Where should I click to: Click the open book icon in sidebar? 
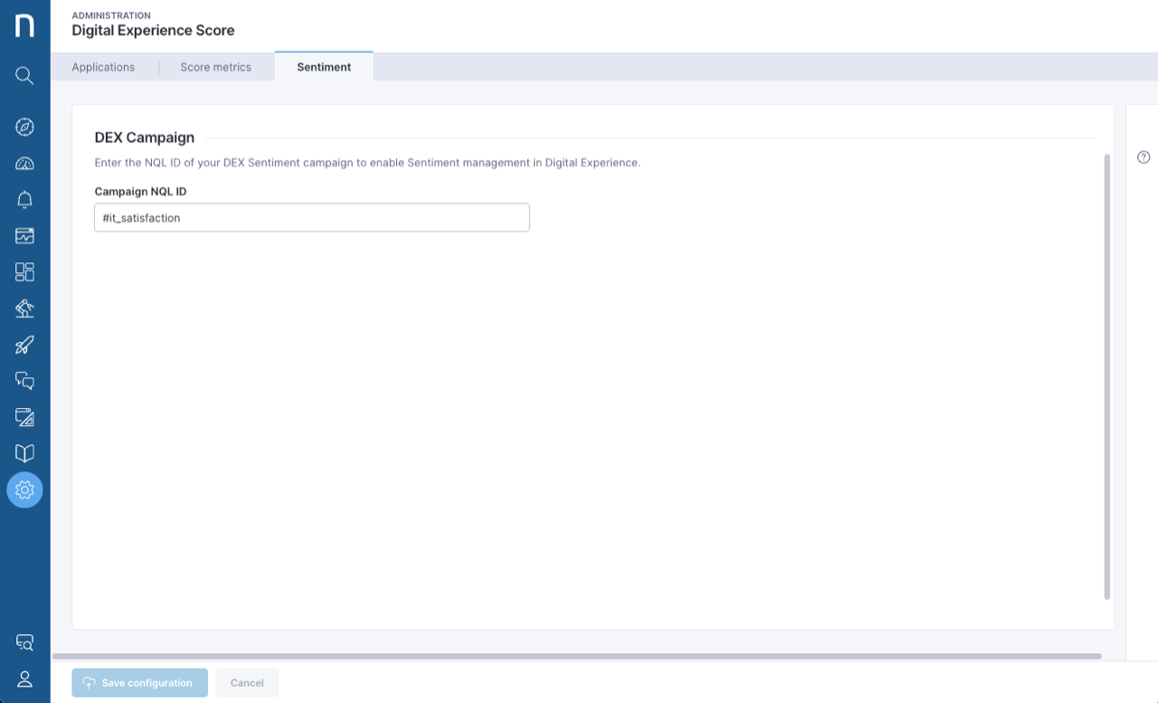24,453
